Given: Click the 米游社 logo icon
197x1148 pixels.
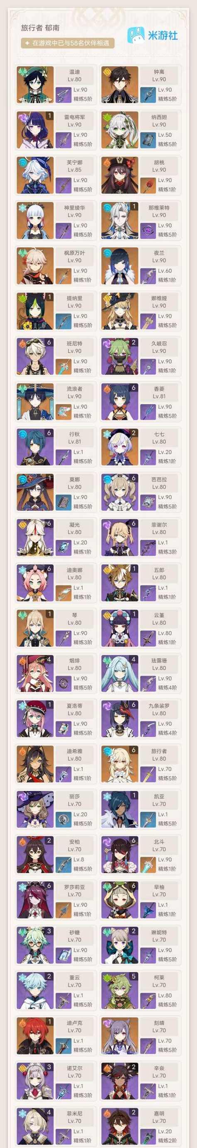Looking at the screenshot, I should click(x=137, y=35).
